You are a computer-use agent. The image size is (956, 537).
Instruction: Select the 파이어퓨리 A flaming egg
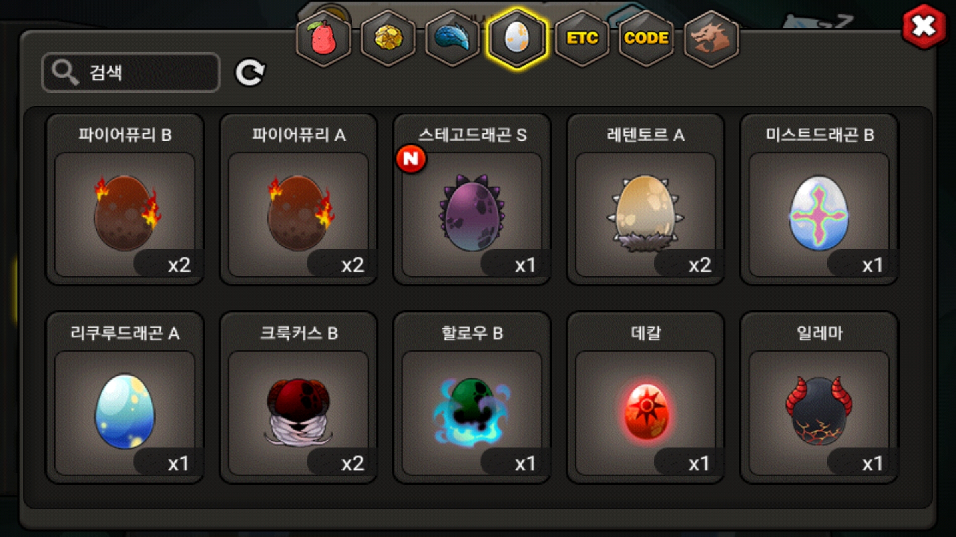(299, 199)
